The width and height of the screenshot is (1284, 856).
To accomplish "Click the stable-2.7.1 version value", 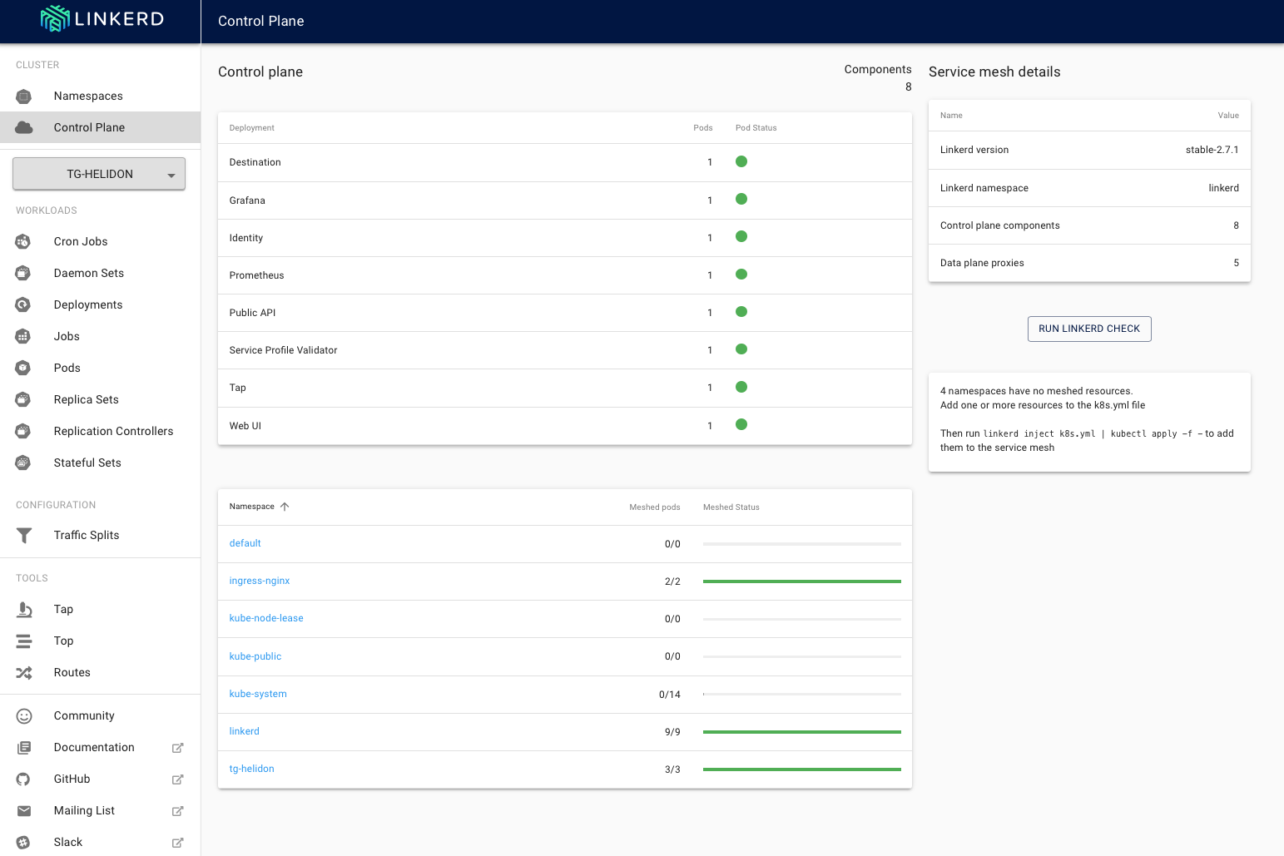I will [1212, 150].
